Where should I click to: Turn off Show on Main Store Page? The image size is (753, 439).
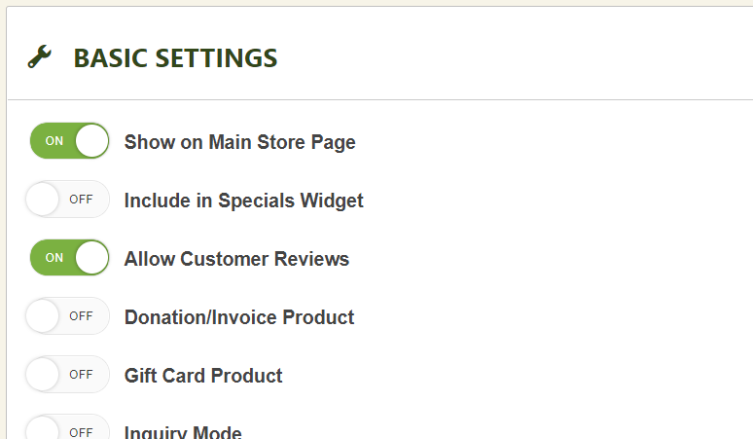68,141
